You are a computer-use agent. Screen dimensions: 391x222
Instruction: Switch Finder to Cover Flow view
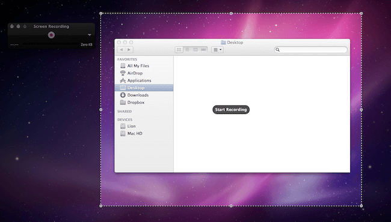tap(203, 50)
